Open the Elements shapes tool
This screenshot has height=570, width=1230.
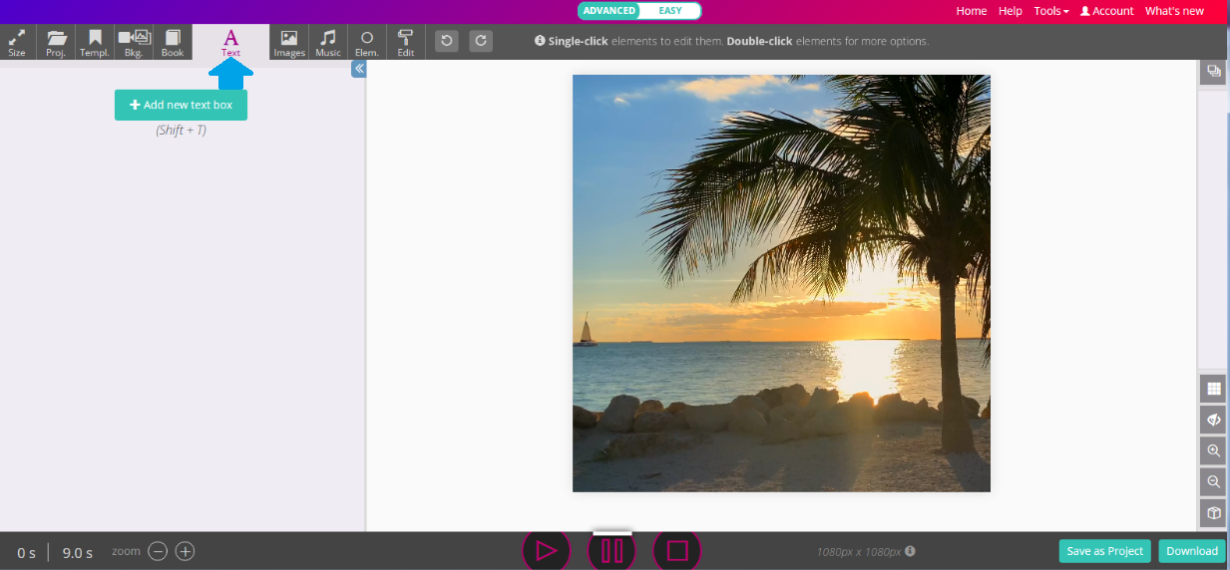coord(367,43)
